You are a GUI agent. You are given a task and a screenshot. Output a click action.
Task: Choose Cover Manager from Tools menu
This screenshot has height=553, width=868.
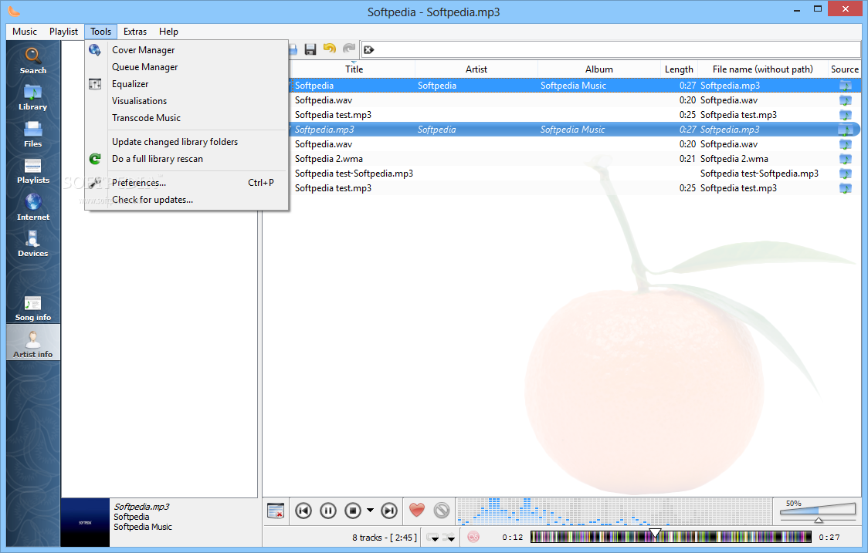pyautogui.click(x=187, y=50)
